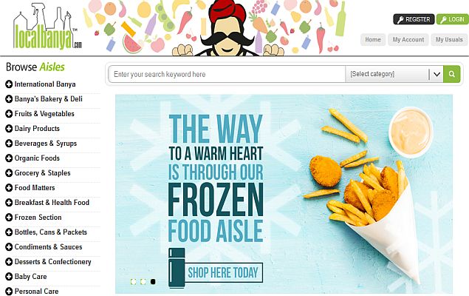Click the Register button
This screenshot has width=469, height=296.
(x=414, y=19)
